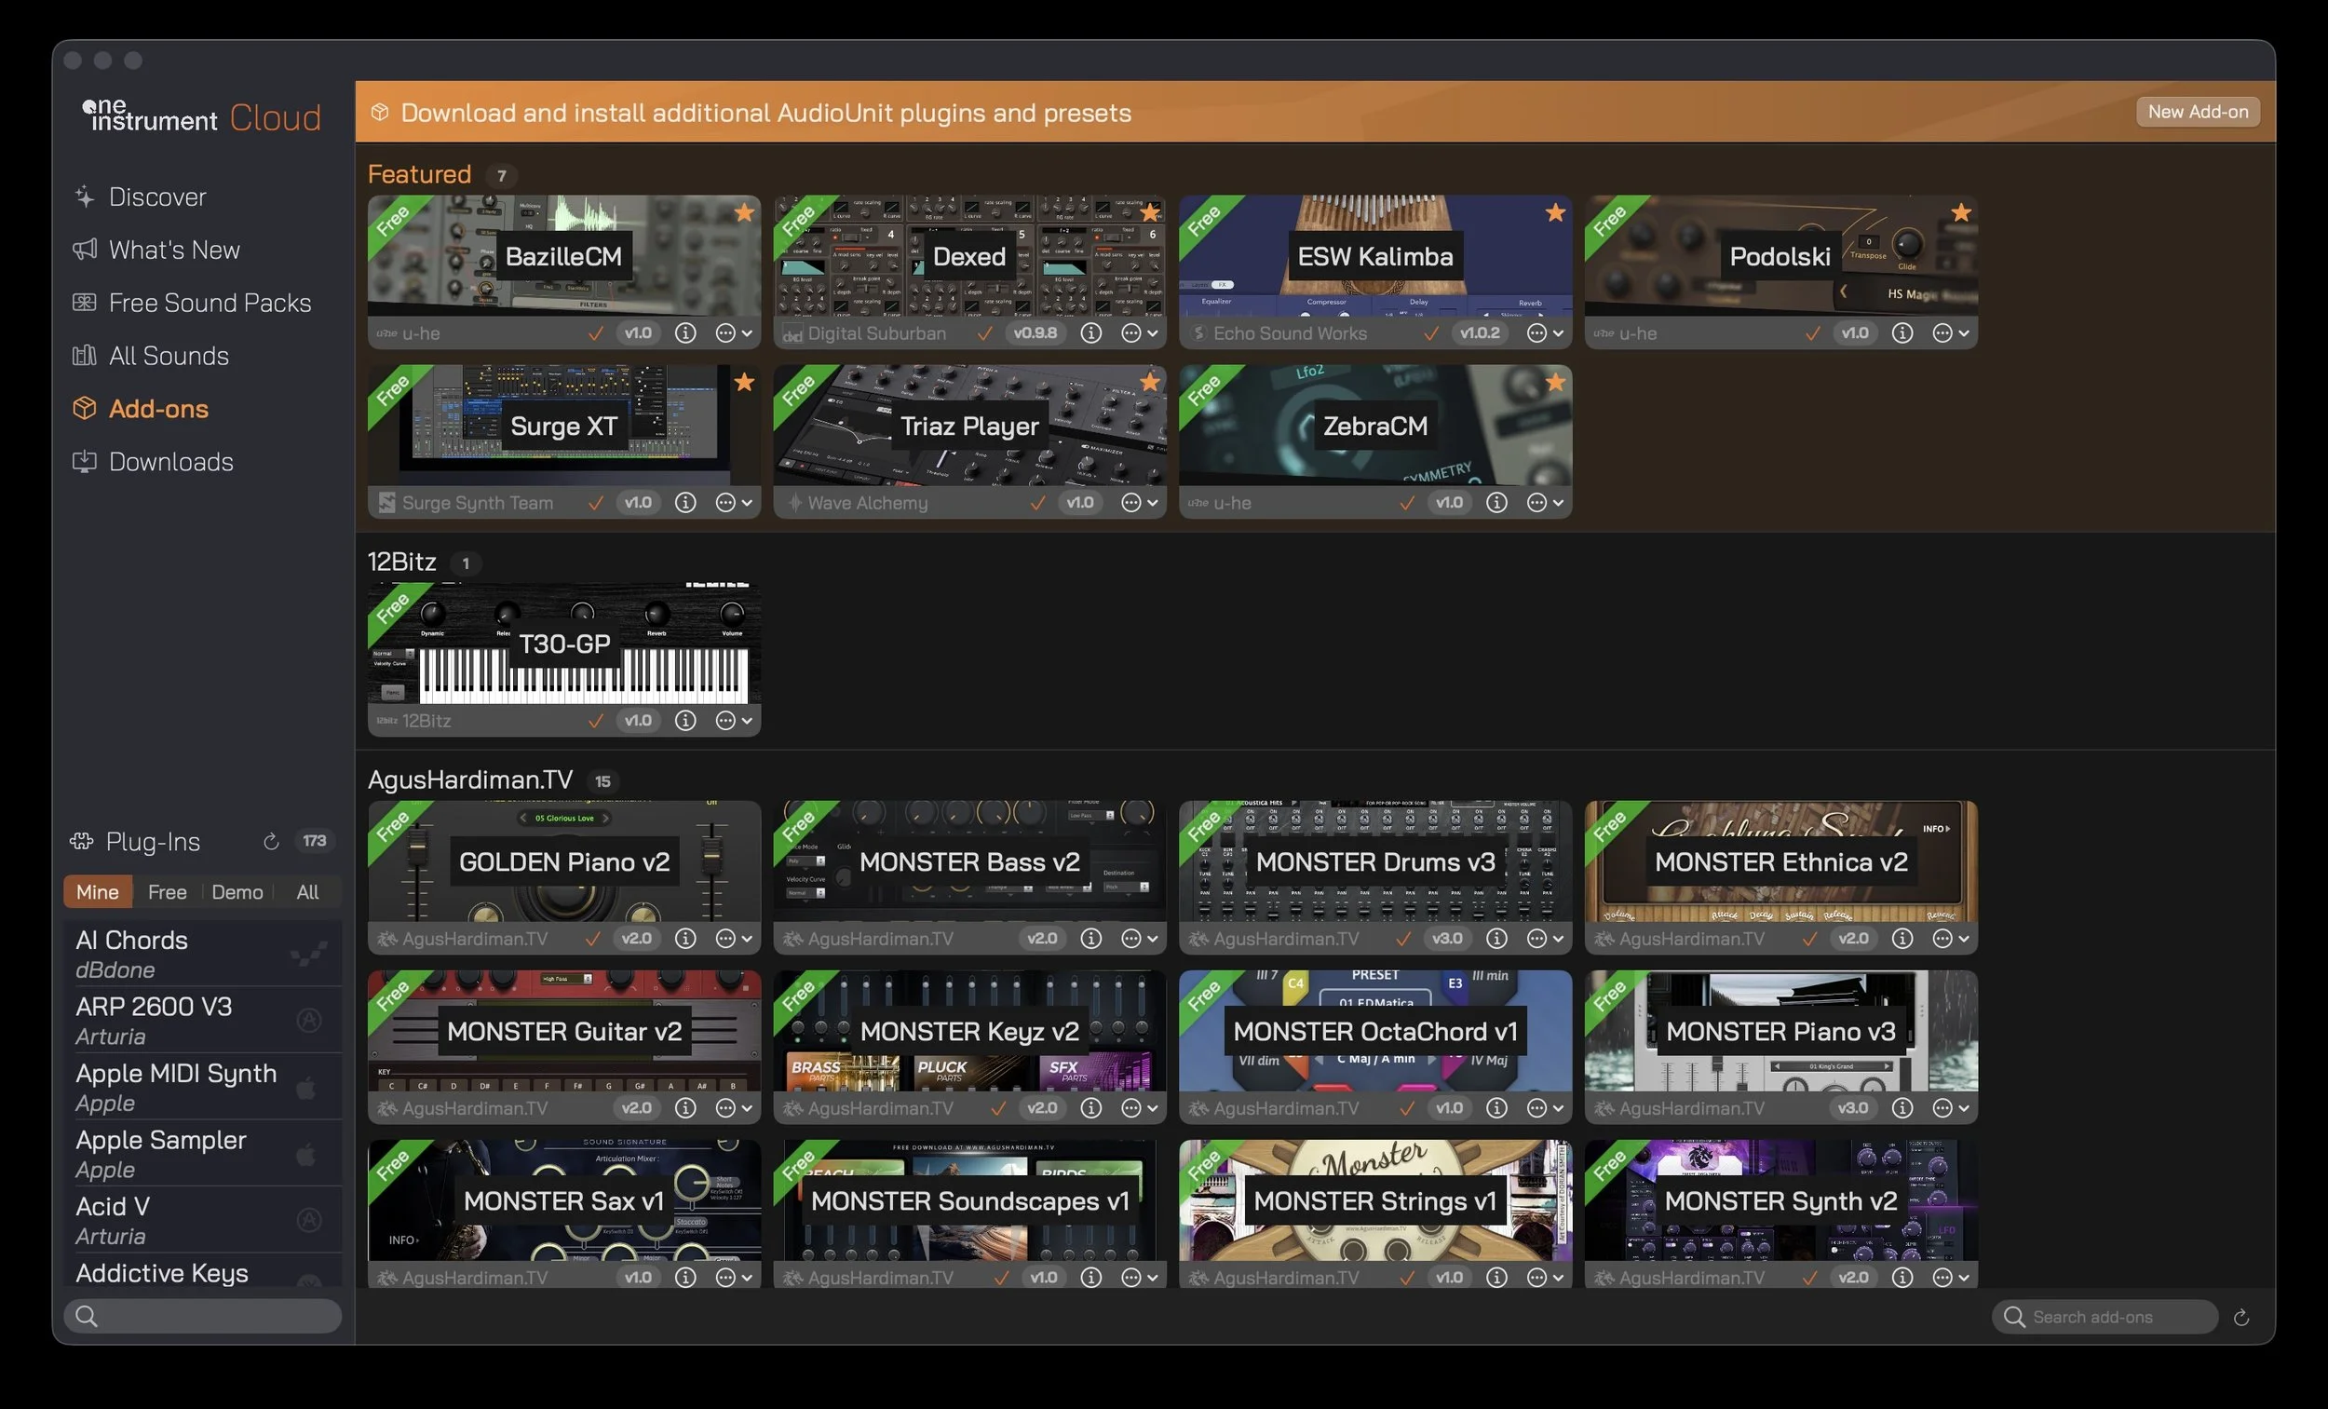This screenshot has height=1409, width=2328.
Task: Click the refresh icon beside Search add-ons
Action: point(2240,1318)
